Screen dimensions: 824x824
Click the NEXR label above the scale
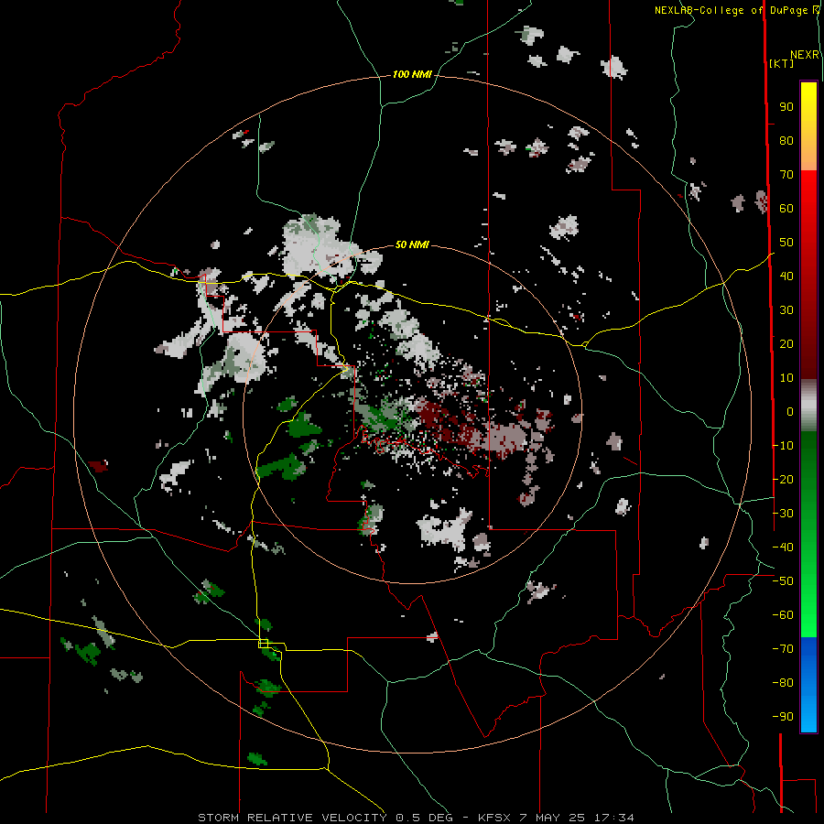pyautogui.click(x=804, y=55)
